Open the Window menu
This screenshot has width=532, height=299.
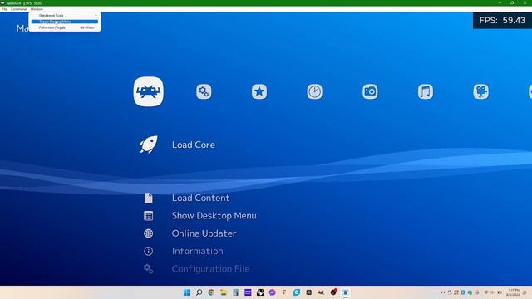click(37, 9)
